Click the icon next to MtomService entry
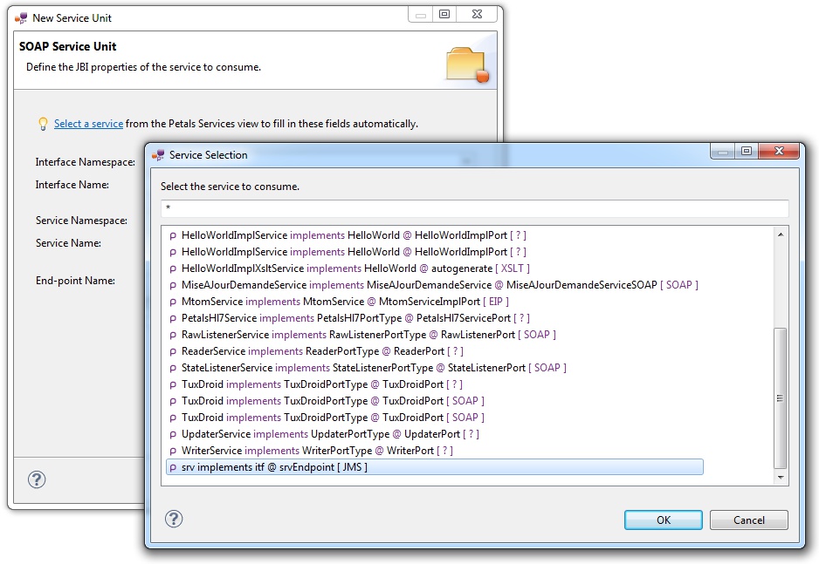 (x=173, y=302)
